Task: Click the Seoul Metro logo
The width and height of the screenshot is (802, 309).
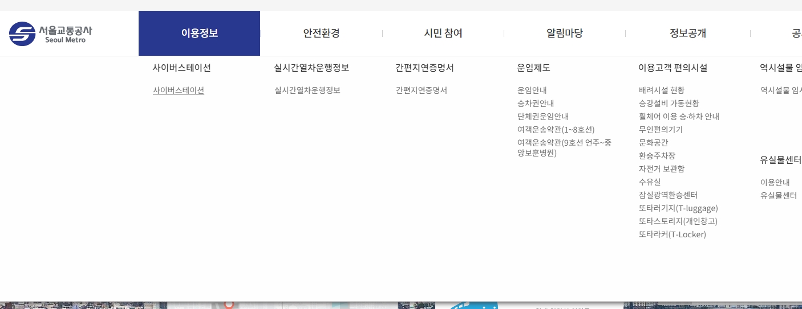Action: pyautogui.click(x=50, y=34)
